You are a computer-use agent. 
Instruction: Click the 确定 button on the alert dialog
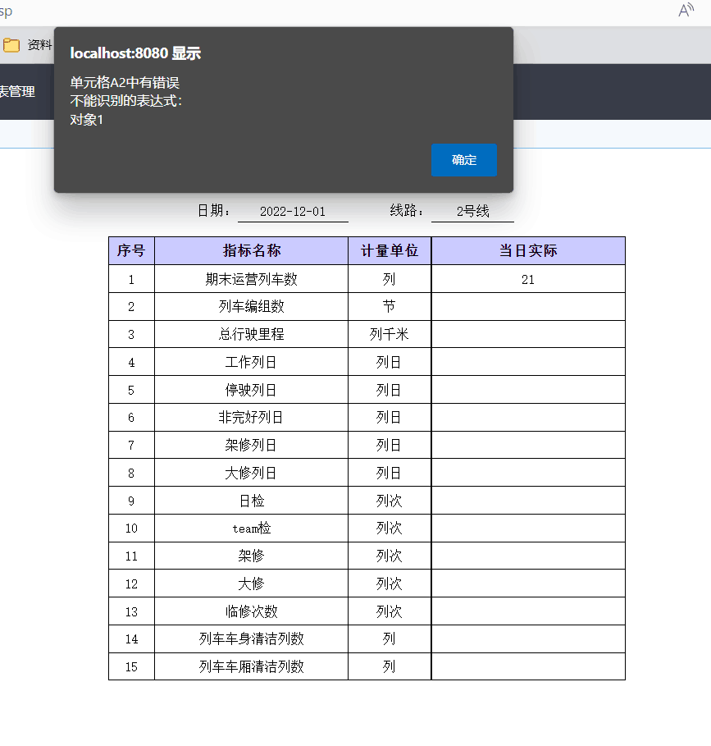click(x=463, y=160)
